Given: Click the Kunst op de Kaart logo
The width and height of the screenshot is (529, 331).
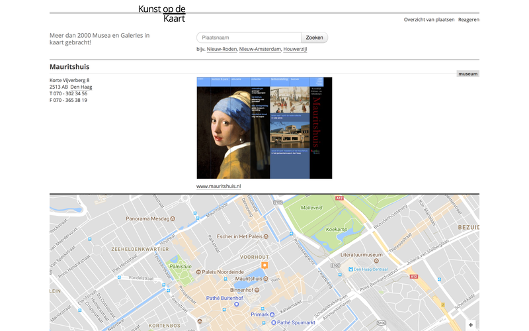Looking at the screenshot, I should (x=161, y=13).
